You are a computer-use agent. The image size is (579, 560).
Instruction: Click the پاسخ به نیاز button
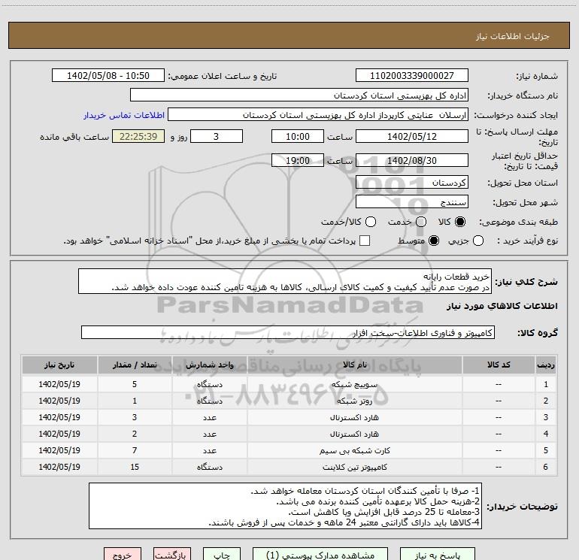tap(437, 555)
